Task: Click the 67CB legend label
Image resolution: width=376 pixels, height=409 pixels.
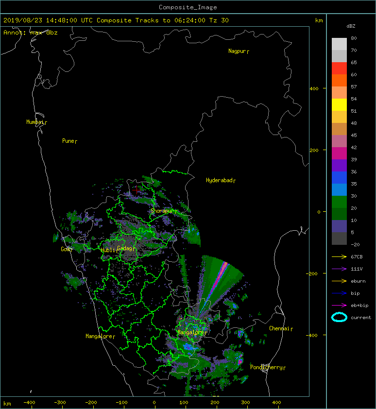Action: pos(357,257)
